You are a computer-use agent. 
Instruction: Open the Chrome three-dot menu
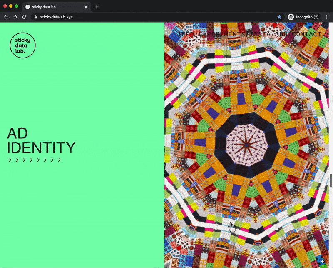point(327,17)
